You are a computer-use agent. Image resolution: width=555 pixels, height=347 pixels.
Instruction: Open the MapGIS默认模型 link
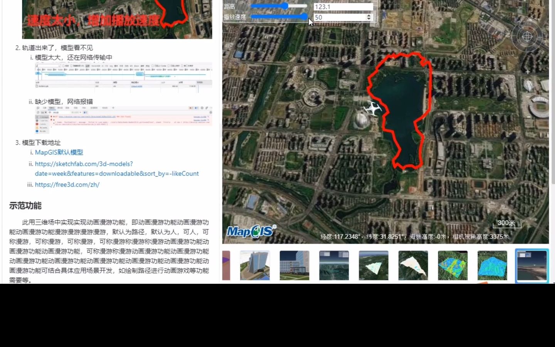point(59,152)
